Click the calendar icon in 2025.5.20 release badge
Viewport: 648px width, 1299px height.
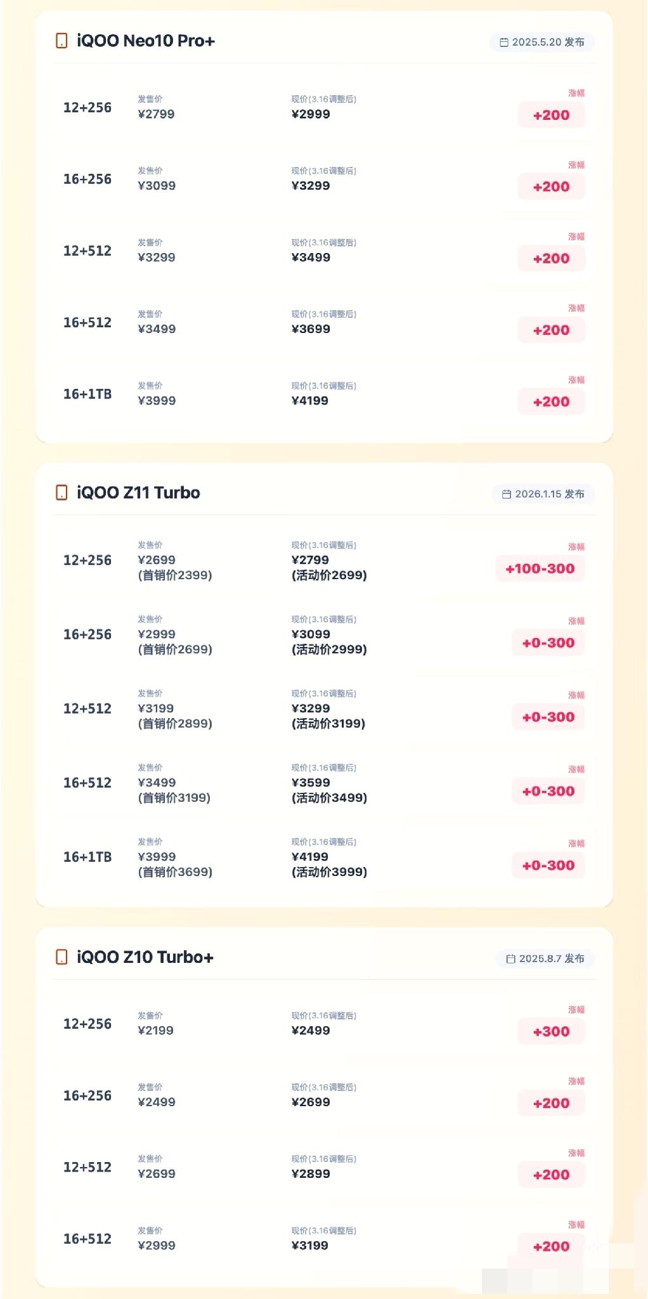504,42
